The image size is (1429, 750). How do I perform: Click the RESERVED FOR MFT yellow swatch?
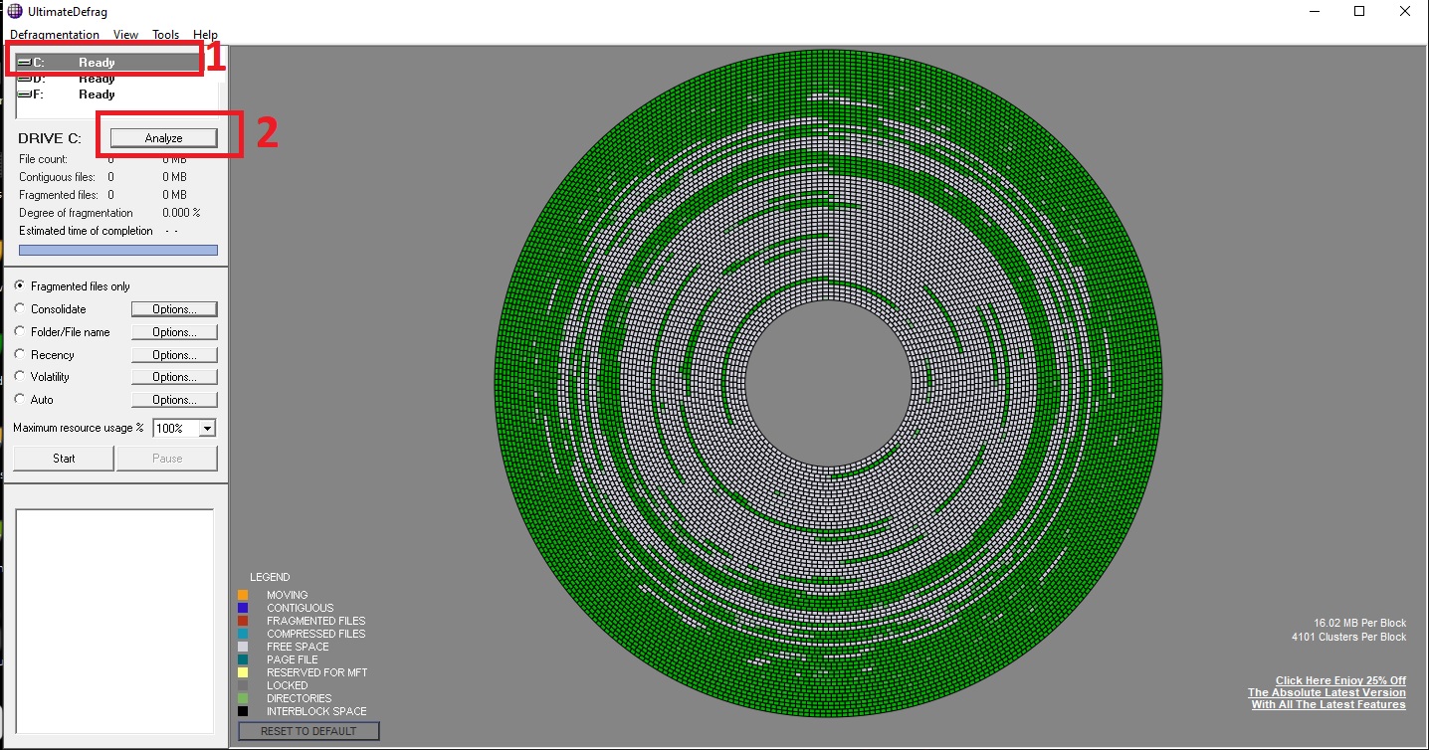243,672
